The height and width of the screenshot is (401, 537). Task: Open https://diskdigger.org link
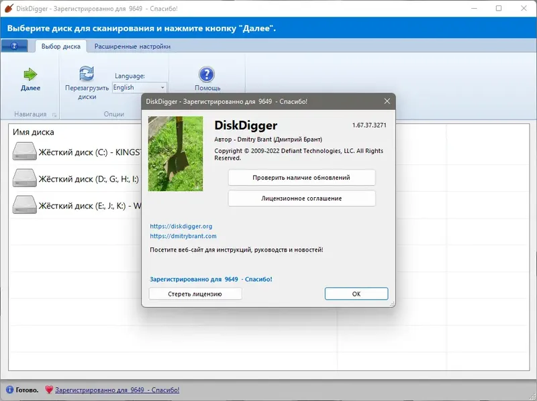(181, 226)
